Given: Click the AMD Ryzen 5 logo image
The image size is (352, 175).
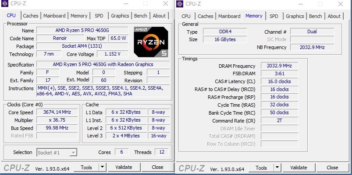Looking at the screenshot, I should point(151,42).
